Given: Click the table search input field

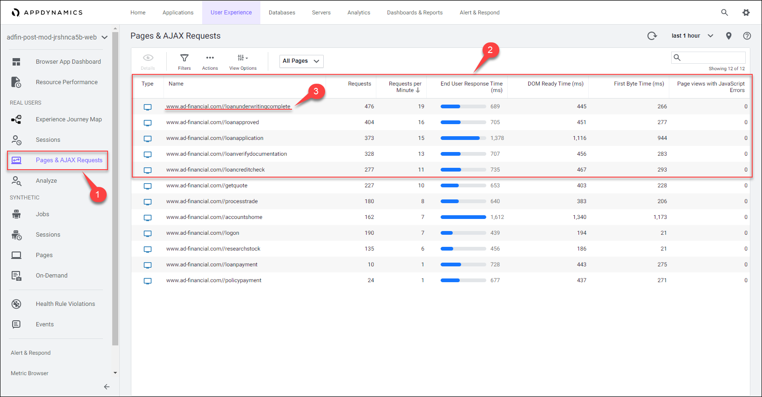Looking at the screenshot, I should (713, 58).
